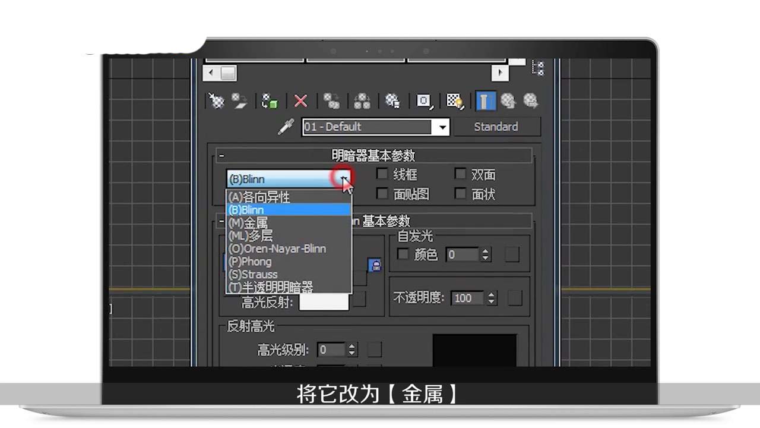The height and width of the screenshot is (428, 760).
Task: Click Go Forward to Sibling icon
Action: [530, 101]
